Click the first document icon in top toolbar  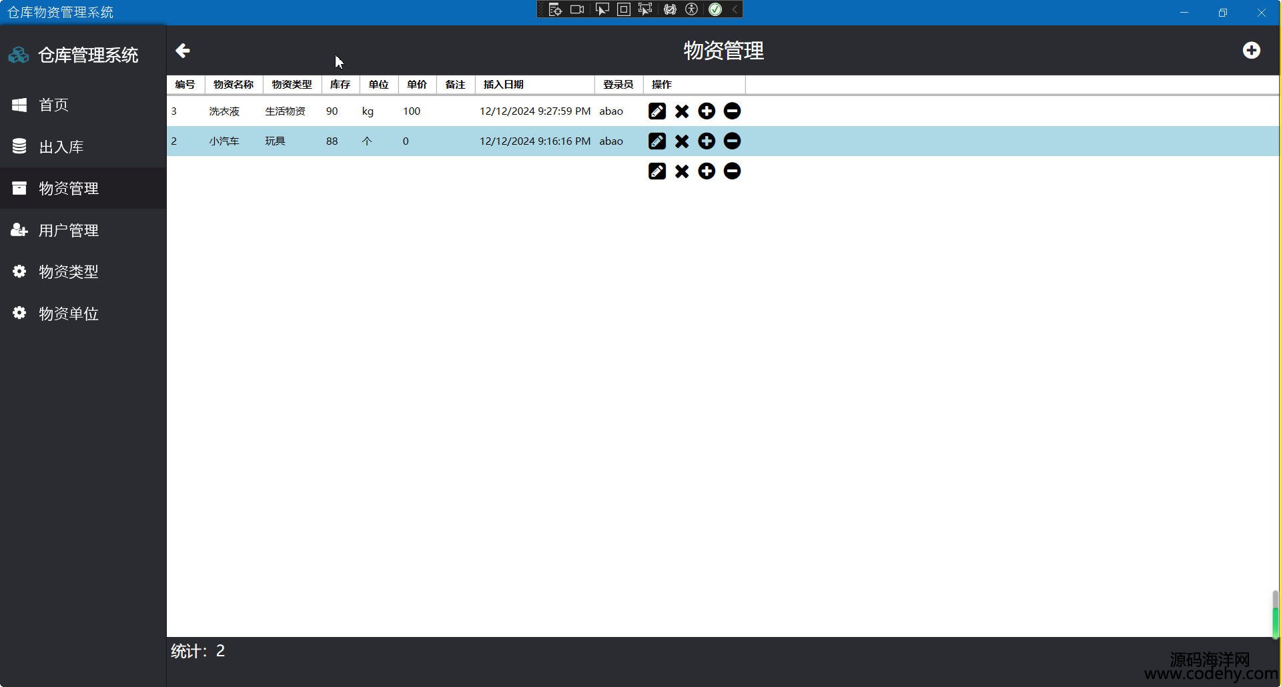point(555,9)
